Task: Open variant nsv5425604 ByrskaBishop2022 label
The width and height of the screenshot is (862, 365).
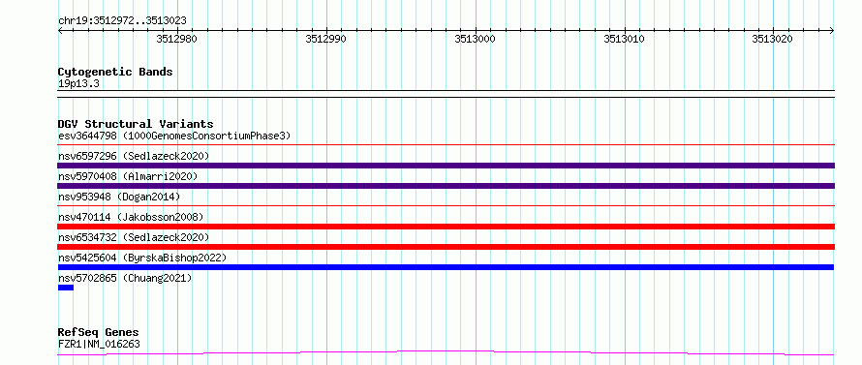Action: 142,258
